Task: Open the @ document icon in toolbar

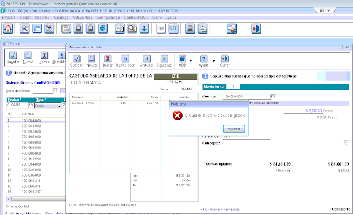Action: (x=103, y=29)
